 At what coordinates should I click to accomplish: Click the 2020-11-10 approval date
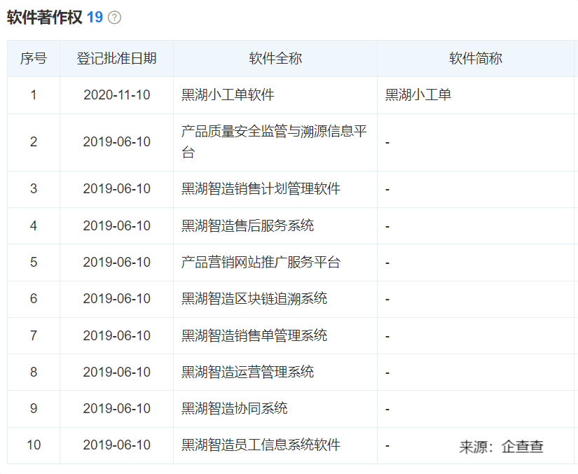tap(116, 95)
